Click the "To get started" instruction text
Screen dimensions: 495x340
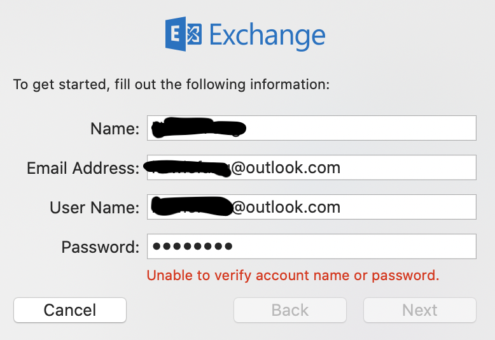pyautogui.click(x=171, y=84)
